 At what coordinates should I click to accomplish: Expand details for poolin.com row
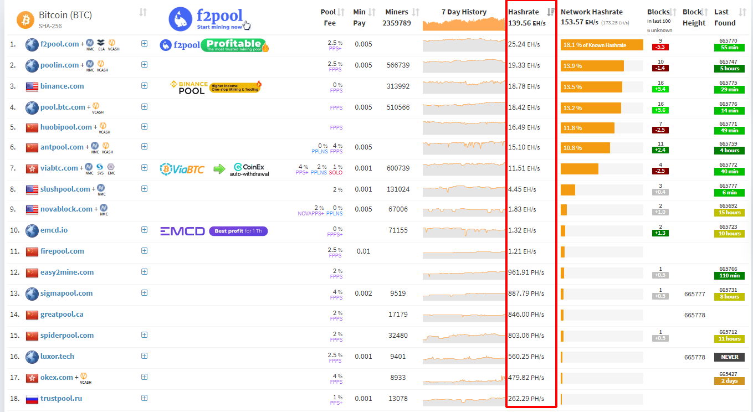tap(145, 64)
